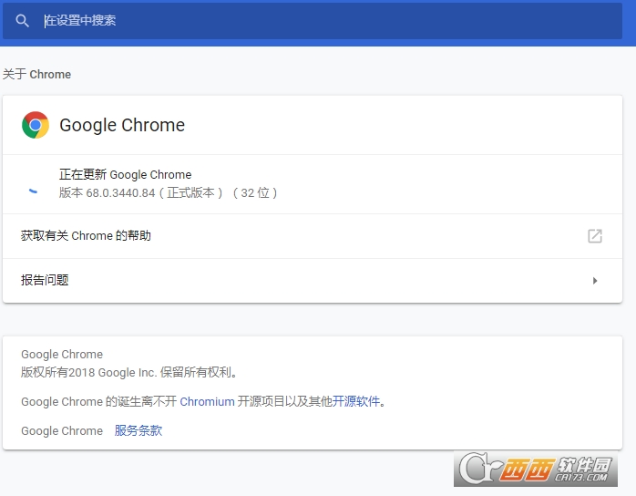This screenshot has width=636, height=496.
Task: Open the 开源软件 link
Action: point(355,401)
